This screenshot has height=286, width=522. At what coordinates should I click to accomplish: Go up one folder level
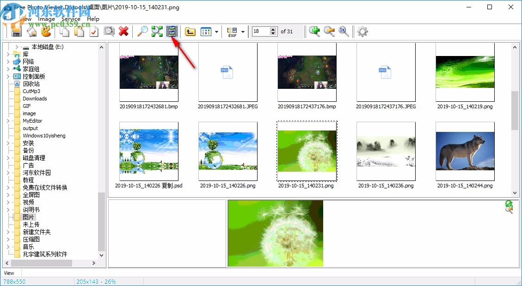click(x=190, y=31)
